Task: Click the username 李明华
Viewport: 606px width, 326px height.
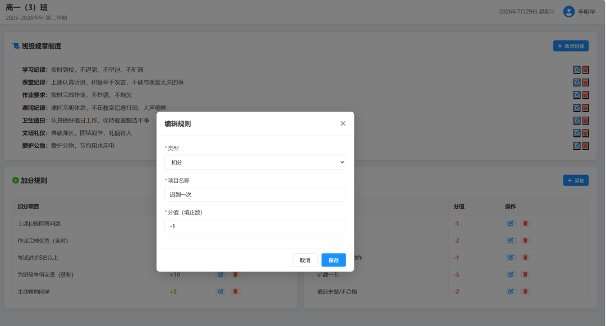Action: pyautogui.click(x=586, y=12)
